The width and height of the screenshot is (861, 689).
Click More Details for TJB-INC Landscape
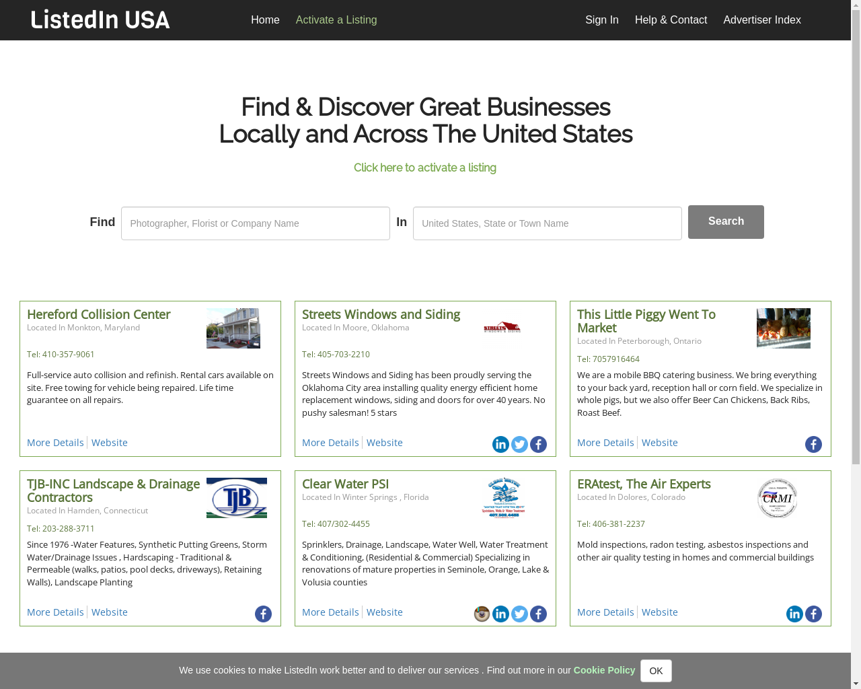coord(55,612)
